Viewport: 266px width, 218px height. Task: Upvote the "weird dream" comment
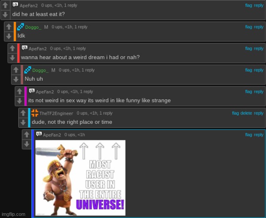point(12,48)
